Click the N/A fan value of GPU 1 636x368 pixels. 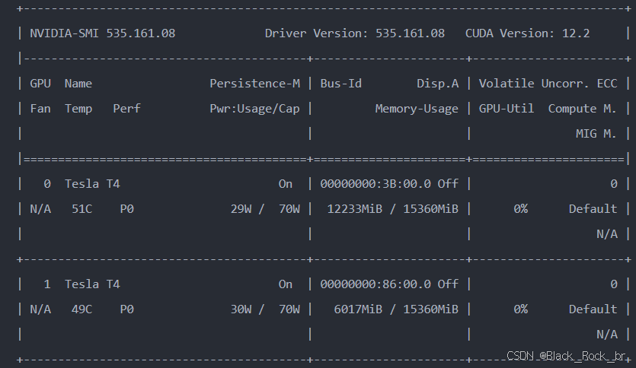40,309
